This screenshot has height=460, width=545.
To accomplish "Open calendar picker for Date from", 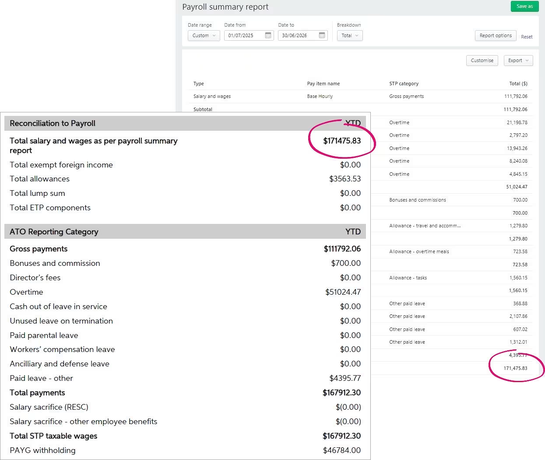I will (268, 35).
